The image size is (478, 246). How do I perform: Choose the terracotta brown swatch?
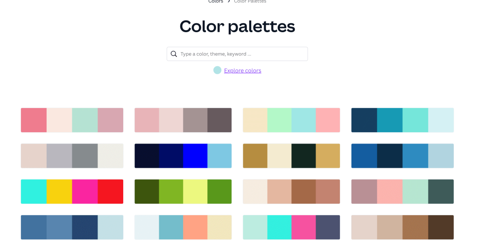pos(303,191)
